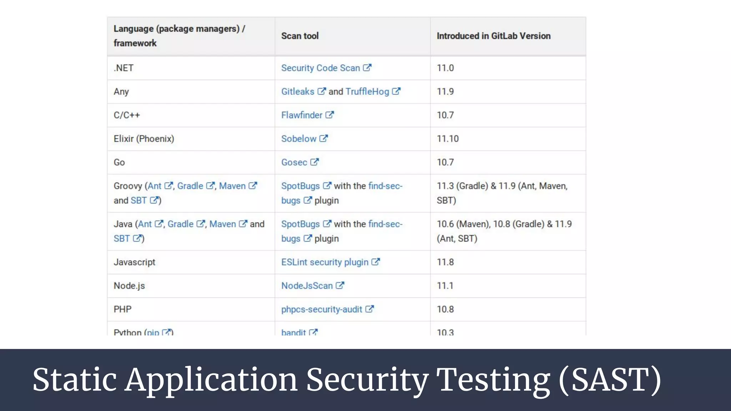Open the Flawfinder link
Image resolution: width=731 pixels, height=411 pixels.
(x=302, y=115)
